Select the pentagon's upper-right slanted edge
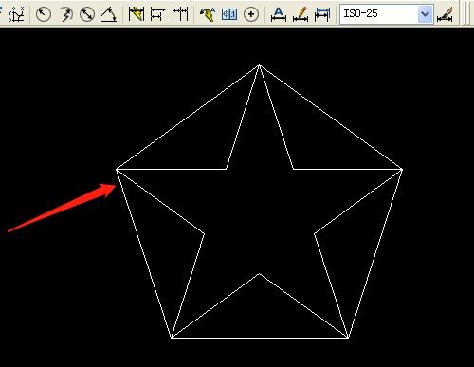474x367 pixels. 331,118
